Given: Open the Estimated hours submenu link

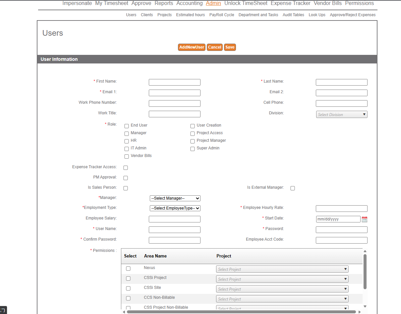Looking at the screenshot, I should pos(191,15).
